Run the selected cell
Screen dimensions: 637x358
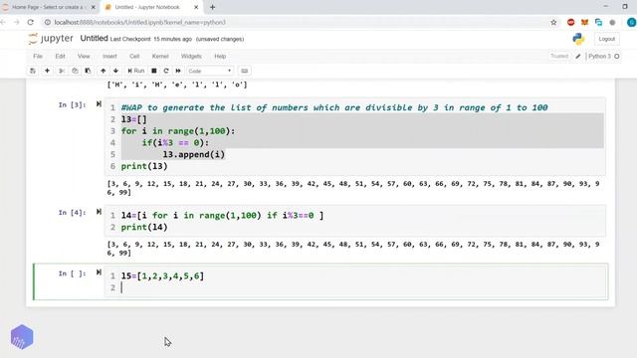(136, 71)
